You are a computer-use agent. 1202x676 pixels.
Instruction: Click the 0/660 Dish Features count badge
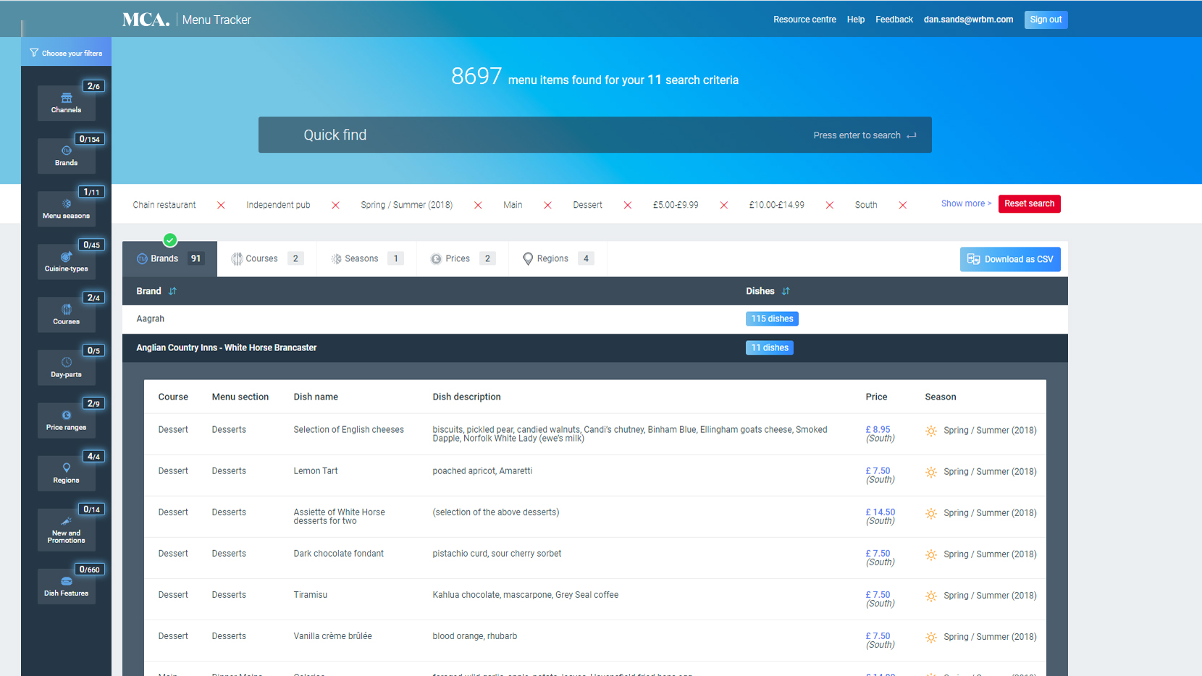click(x=90, y=570)
